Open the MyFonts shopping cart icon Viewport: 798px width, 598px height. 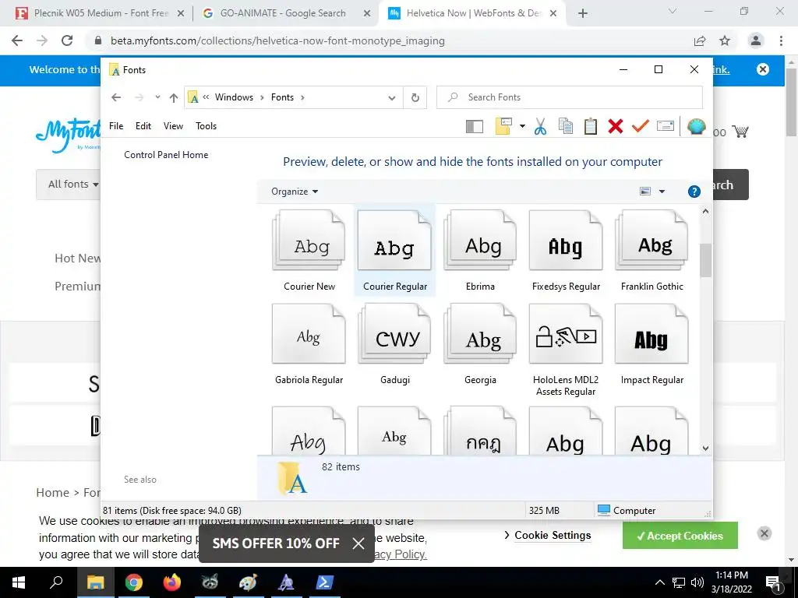tap(740, 132)
